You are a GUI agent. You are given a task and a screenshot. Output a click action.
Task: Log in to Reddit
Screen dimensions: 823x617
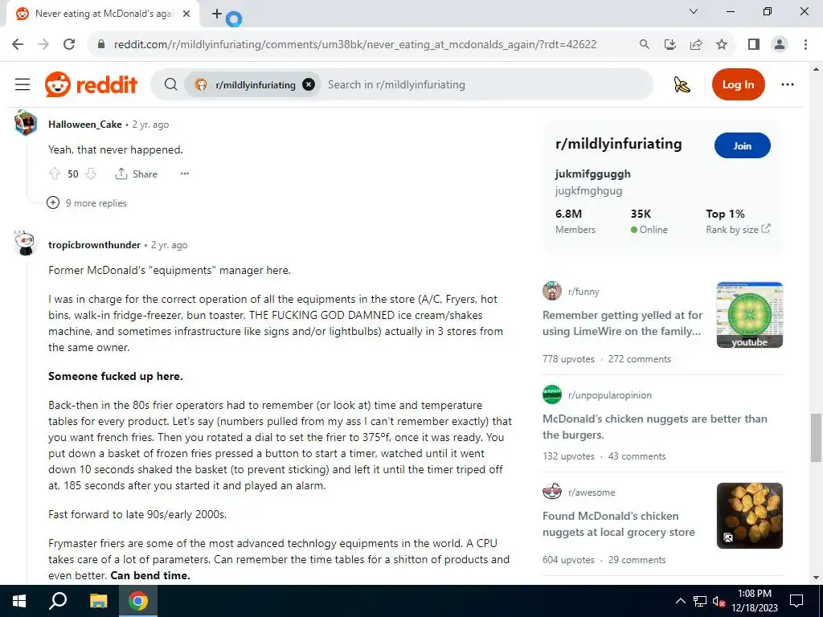click(738, 84)
